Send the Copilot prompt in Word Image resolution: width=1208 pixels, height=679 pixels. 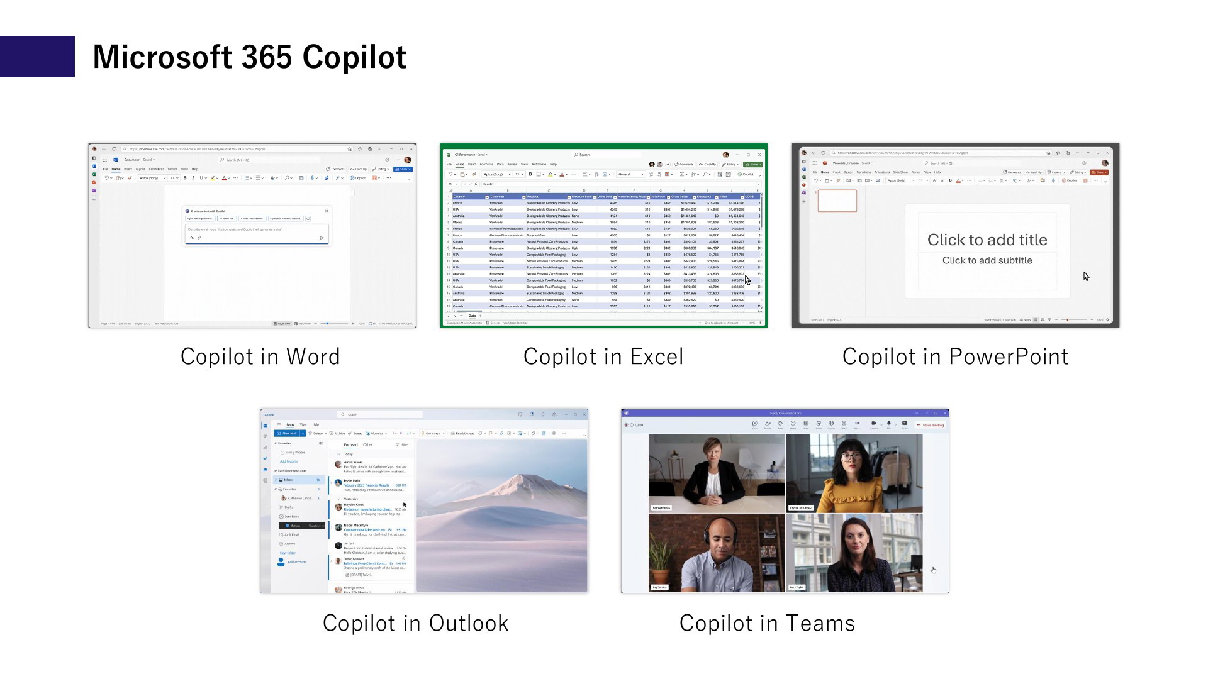tap(322, 238)
